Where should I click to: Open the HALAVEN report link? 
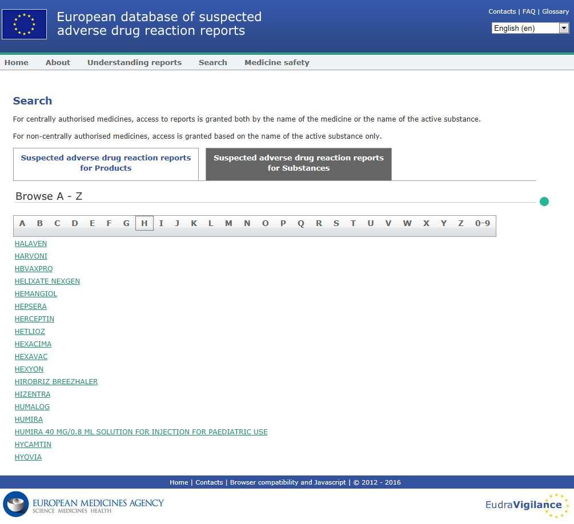click(x=31, y=244)
